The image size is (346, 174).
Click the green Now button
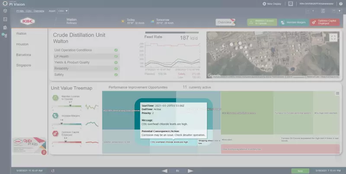(300, 171)
